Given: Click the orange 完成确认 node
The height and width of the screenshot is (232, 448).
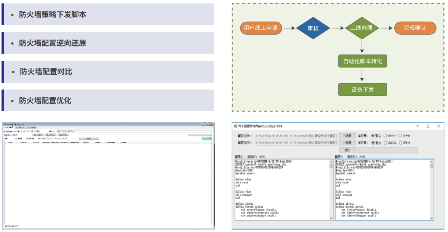Looking at the screenshot, I should tap(415, 28).
